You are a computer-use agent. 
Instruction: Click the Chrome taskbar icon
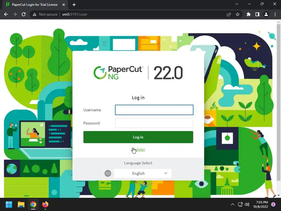coord(33,204)
